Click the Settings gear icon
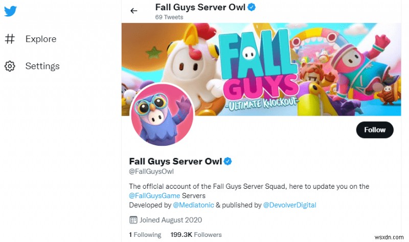Image resolution: width=409 pixels, height=242 pixels. (x=10, y=66)
